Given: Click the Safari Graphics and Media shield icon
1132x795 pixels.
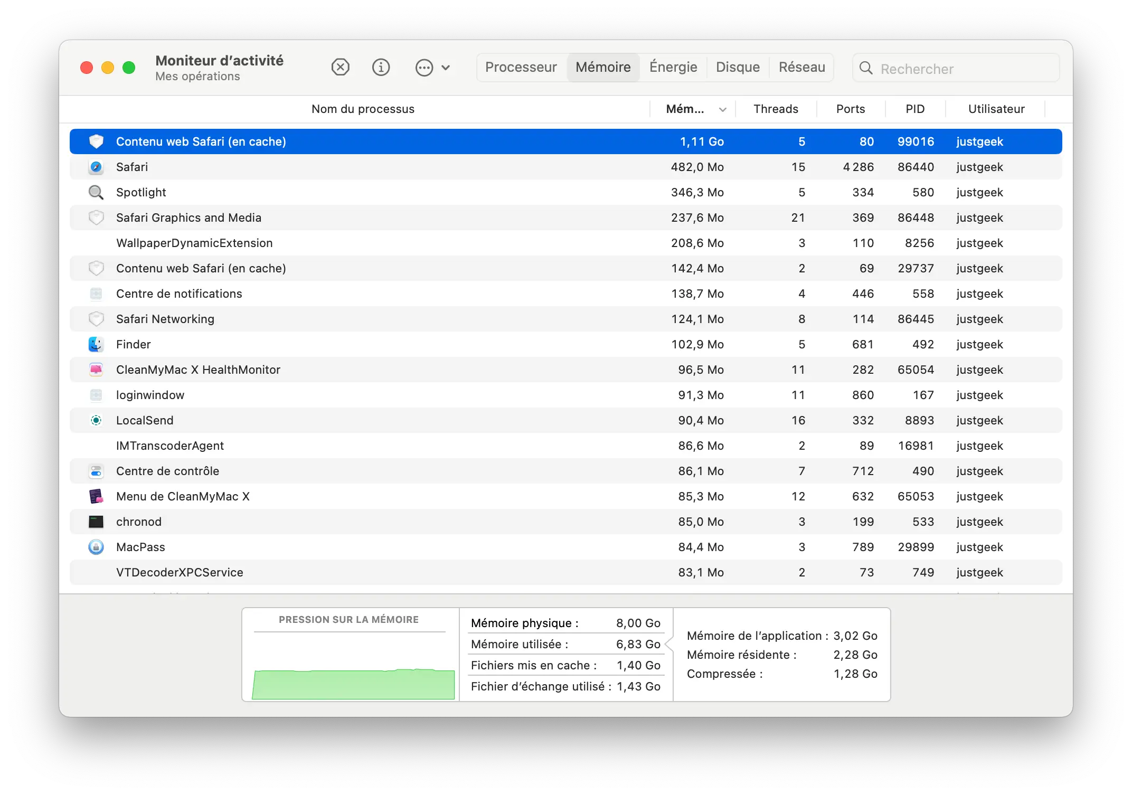Looking at the screenshot, I should [96, 217].
